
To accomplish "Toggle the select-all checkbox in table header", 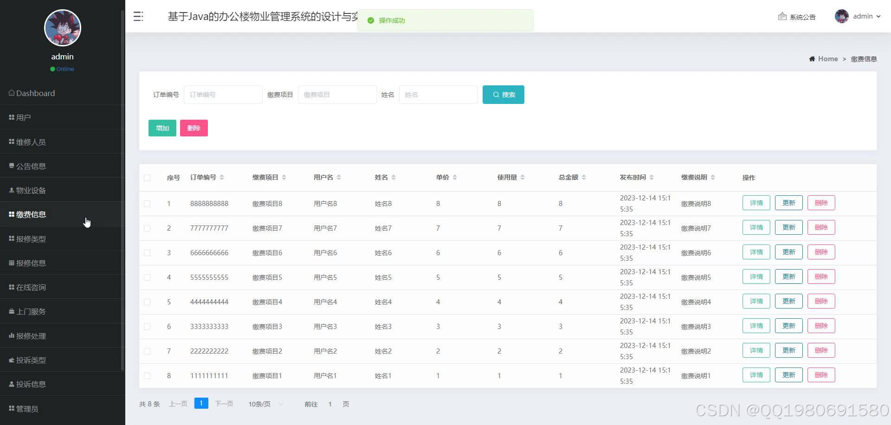I will (x=148, y=178).
